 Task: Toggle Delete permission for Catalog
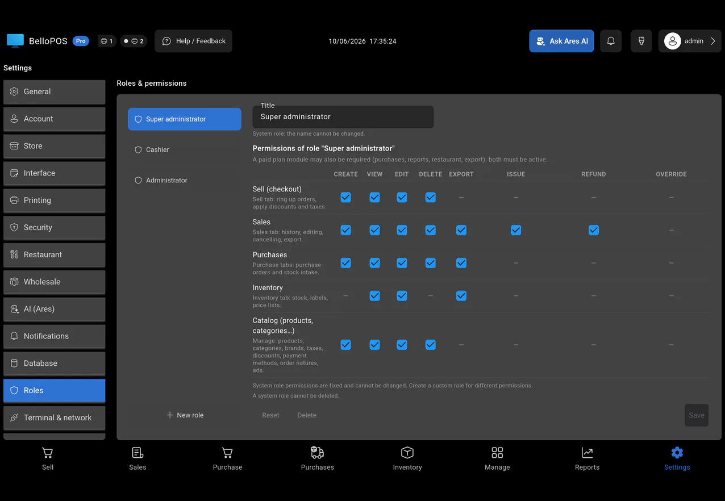coord(431,345)
